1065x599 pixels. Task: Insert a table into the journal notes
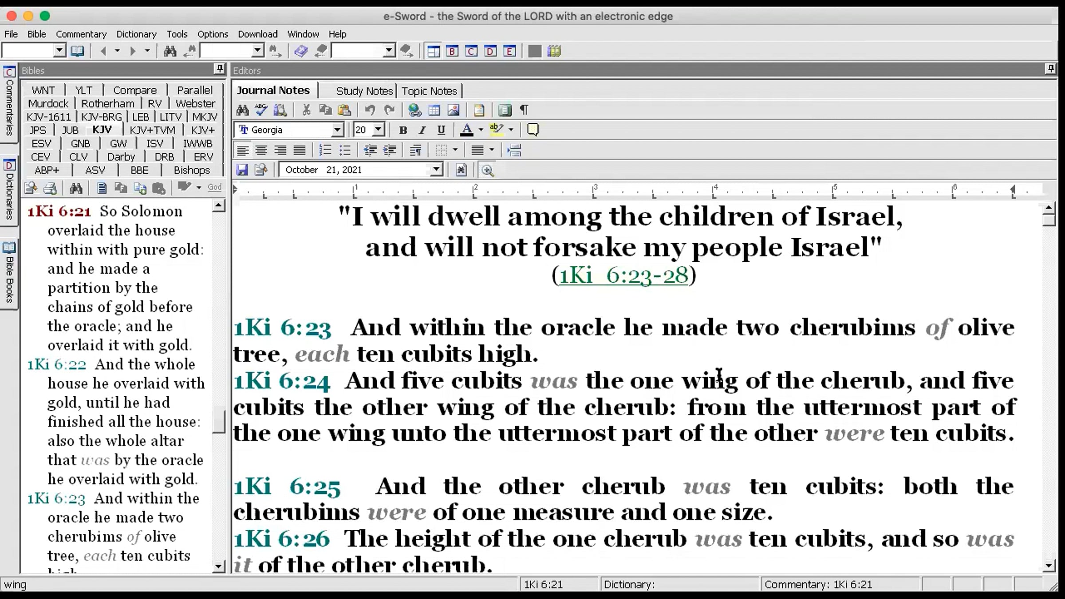[x=434, y=110]
